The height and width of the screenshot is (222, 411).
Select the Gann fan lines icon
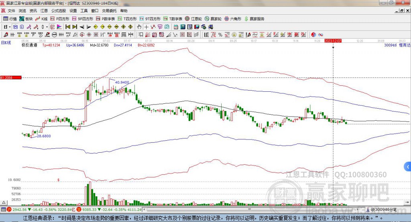(x=147, y=34)
